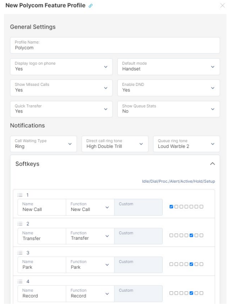232x307 pixels.
Task: Open the Show Missed Calls dropdown
Action: [x=61, y=88]
